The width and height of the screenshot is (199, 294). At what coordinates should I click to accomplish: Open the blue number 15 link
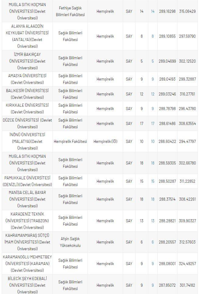point(153,181)
